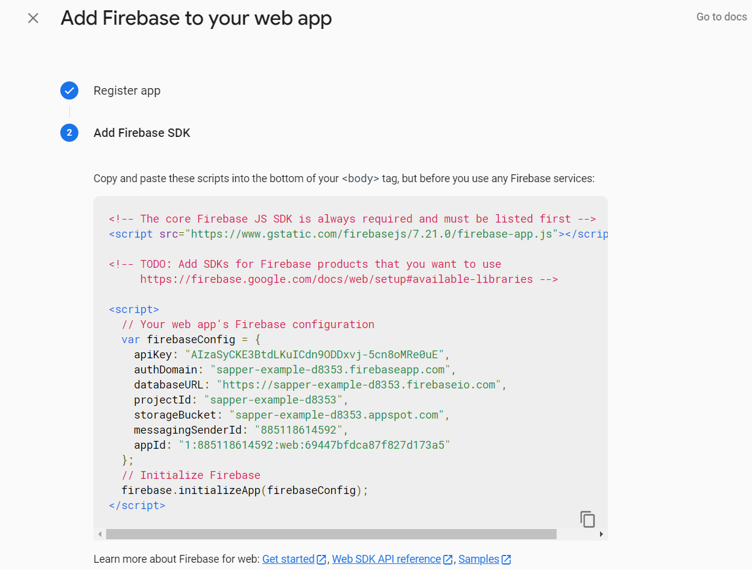This screenshot has width=752, height=570.
Task: Click external link icon beside Get started
Action: (321, 560)
